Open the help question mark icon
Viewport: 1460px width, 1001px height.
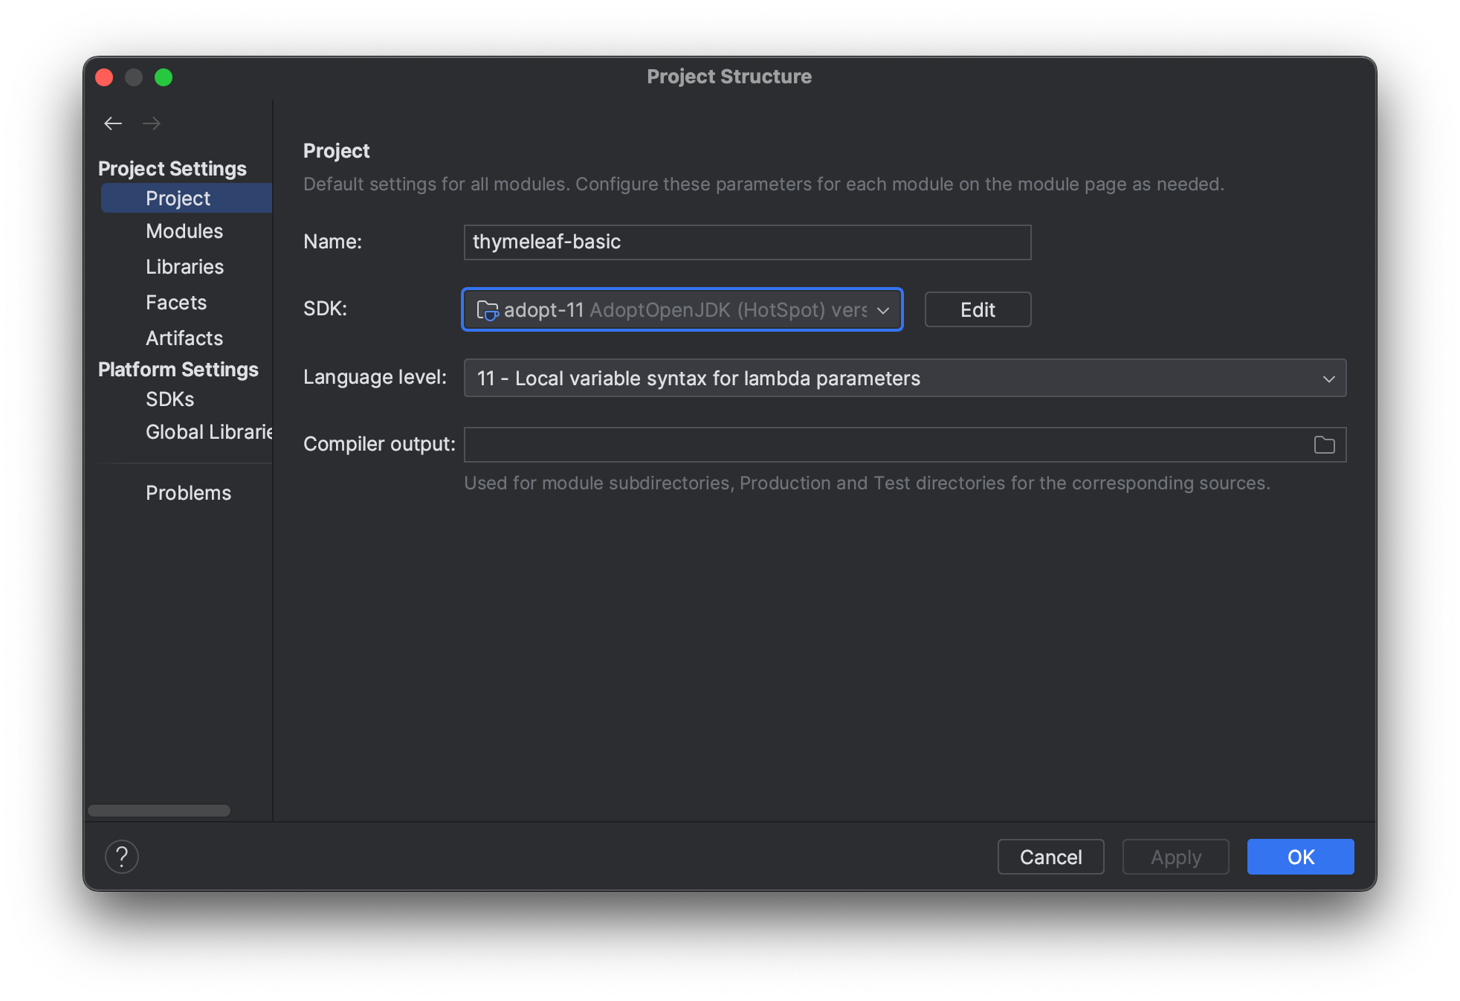122,857
